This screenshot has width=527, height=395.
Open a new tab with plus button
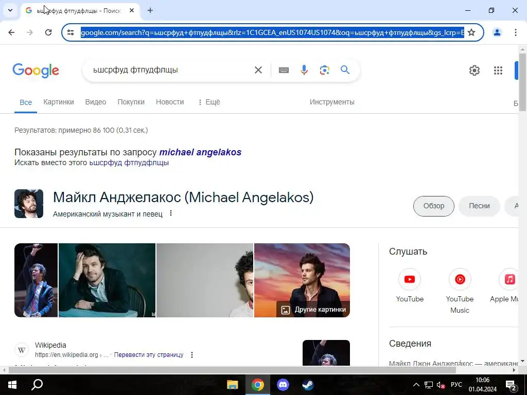150,10
